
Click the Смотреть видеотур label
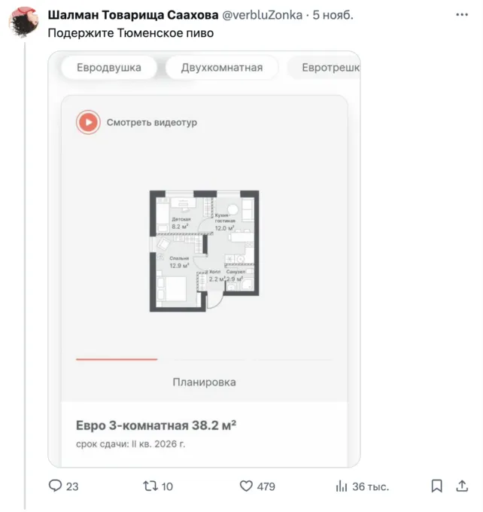151,122
